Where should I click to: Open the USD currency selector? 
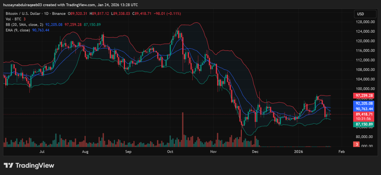[x=360, y=14]
